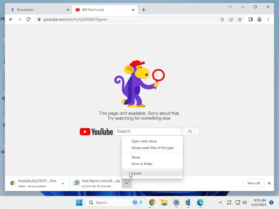The width and height of the screenshot is (279, 209).
Task: Open Settings gear in the taskbar
Action: 176,202
